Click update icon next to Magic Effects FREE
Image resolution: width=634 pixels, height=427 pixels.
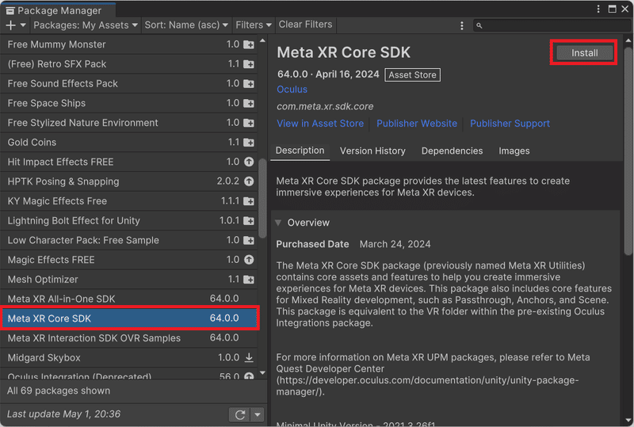[x=249, y=260]
